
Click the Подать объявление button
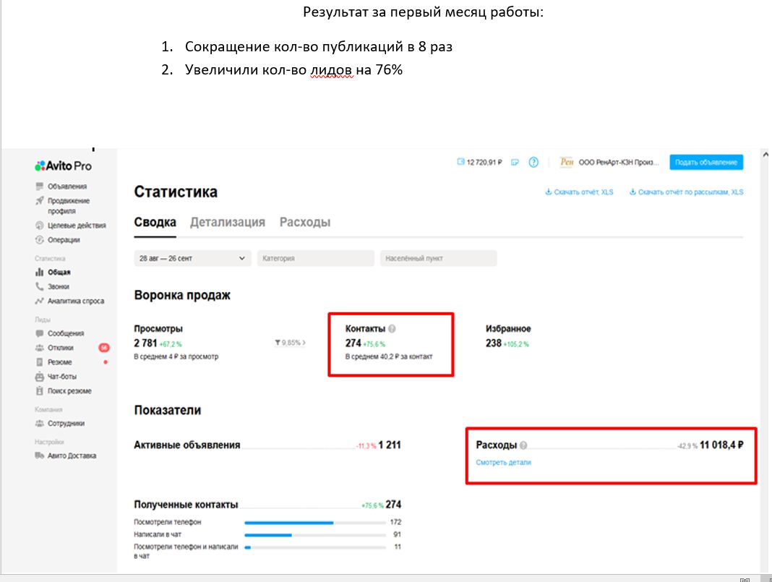(706, 162)
